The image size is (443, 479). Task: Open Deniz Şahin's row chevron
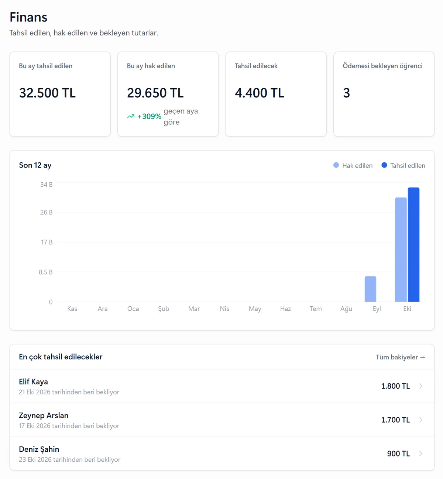coord(421,454)
